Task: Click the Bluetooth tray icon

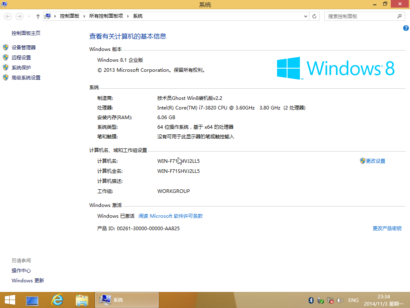Action: [x=311, y=300]
